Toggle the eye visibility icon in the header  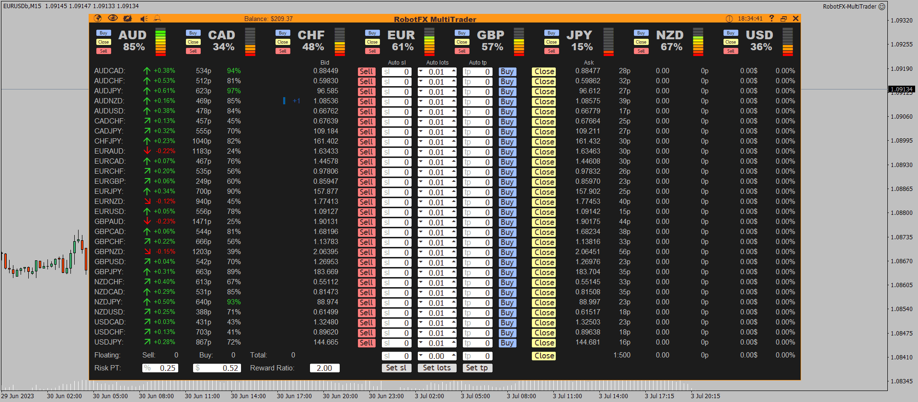tap(113, 18)
